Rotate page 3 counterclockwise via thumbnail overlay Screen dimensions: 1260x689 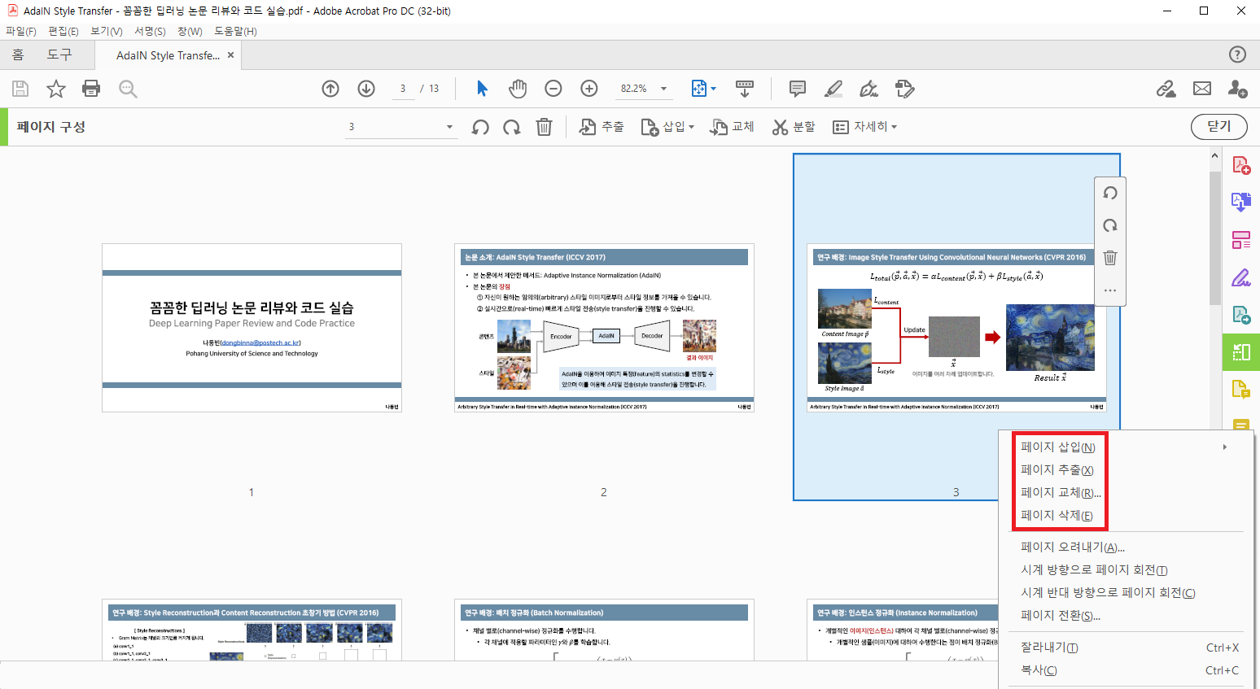pos(1110,193)
